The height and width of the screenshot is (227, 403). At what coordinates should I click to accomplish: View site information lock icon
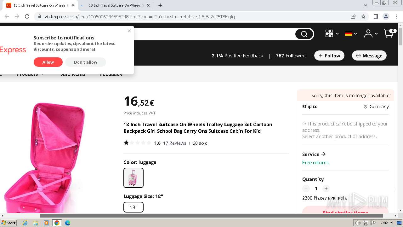pyautogui.click(x=40, y=17)
